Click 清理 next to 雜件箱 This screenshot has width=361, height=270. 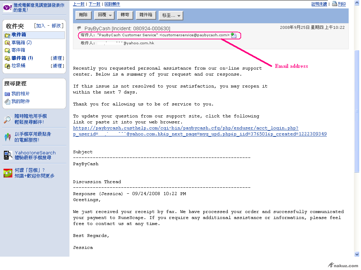point(57,58)
